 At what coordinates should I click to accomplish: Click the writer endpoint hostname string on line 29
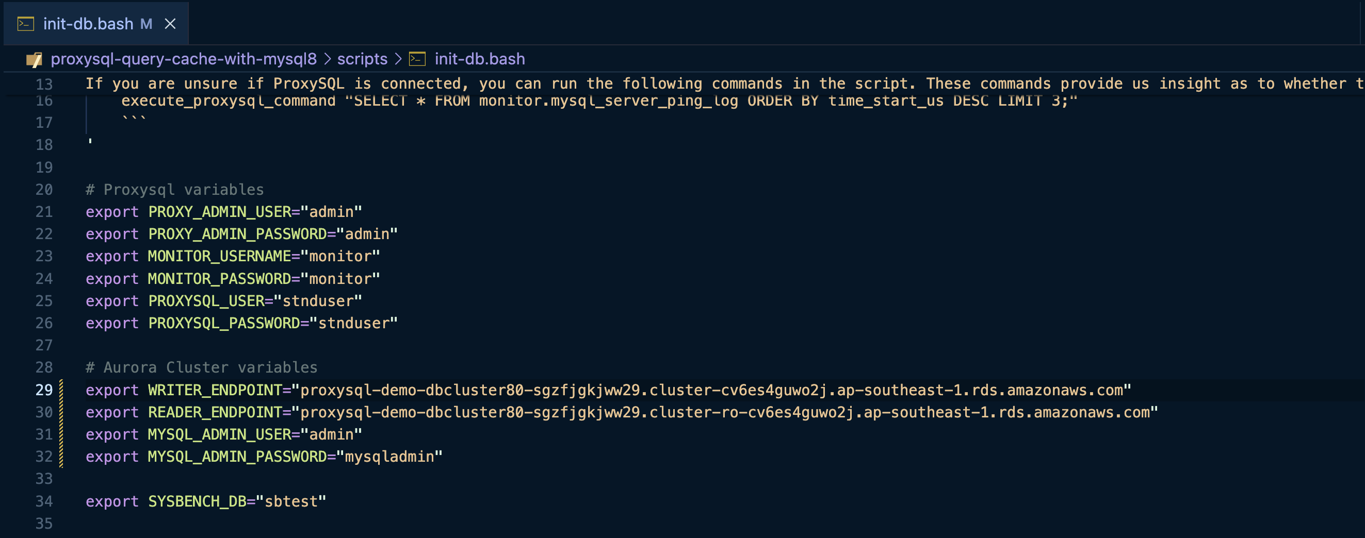tap(711, 390)
